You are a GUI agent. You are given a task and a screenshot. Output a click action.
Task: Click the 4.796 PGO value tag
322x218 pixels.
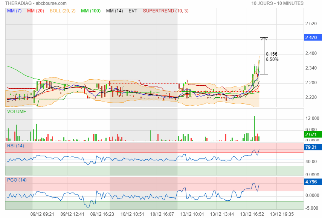[x=311, y=182]
